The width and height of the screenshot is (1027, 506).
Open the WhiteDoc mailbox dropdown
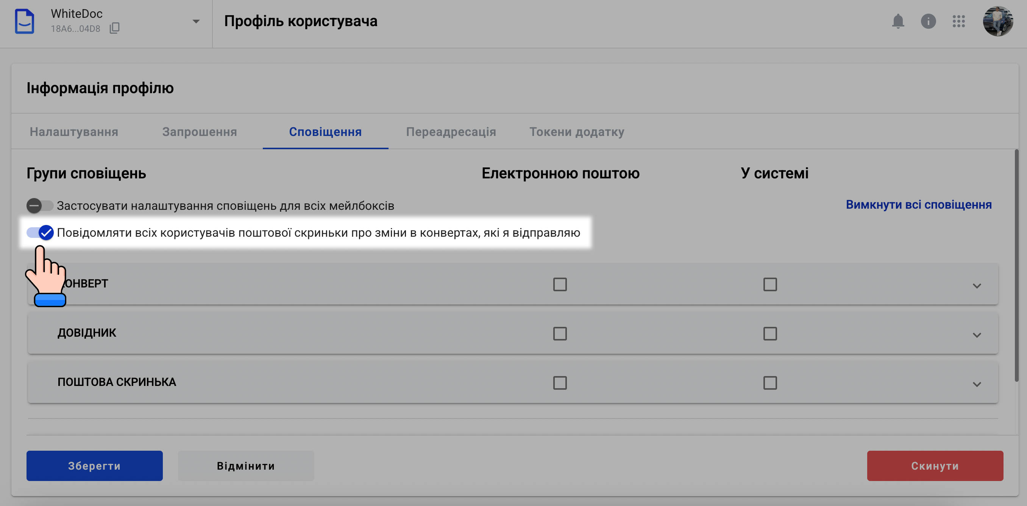(196, 22)
